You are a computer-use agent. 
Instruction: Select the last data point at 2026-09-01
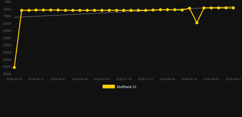(233, 8)
